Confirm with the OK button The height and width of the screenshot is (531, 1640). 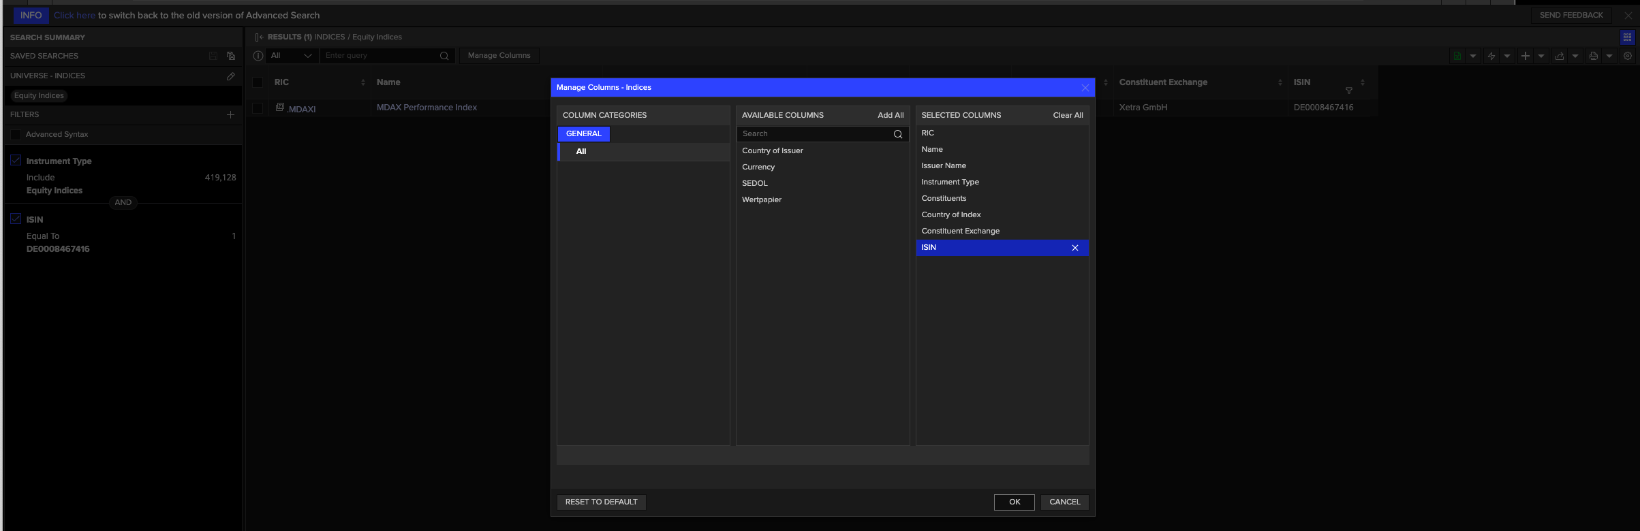[x=1015, y=502]
